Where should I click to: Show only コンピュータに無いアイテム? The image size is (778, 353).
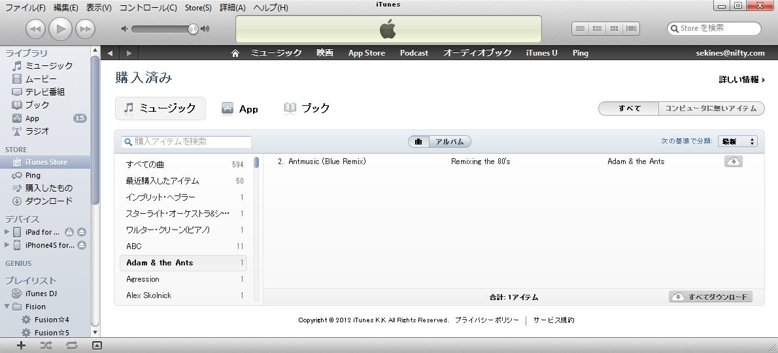click(x=711, y=109)
